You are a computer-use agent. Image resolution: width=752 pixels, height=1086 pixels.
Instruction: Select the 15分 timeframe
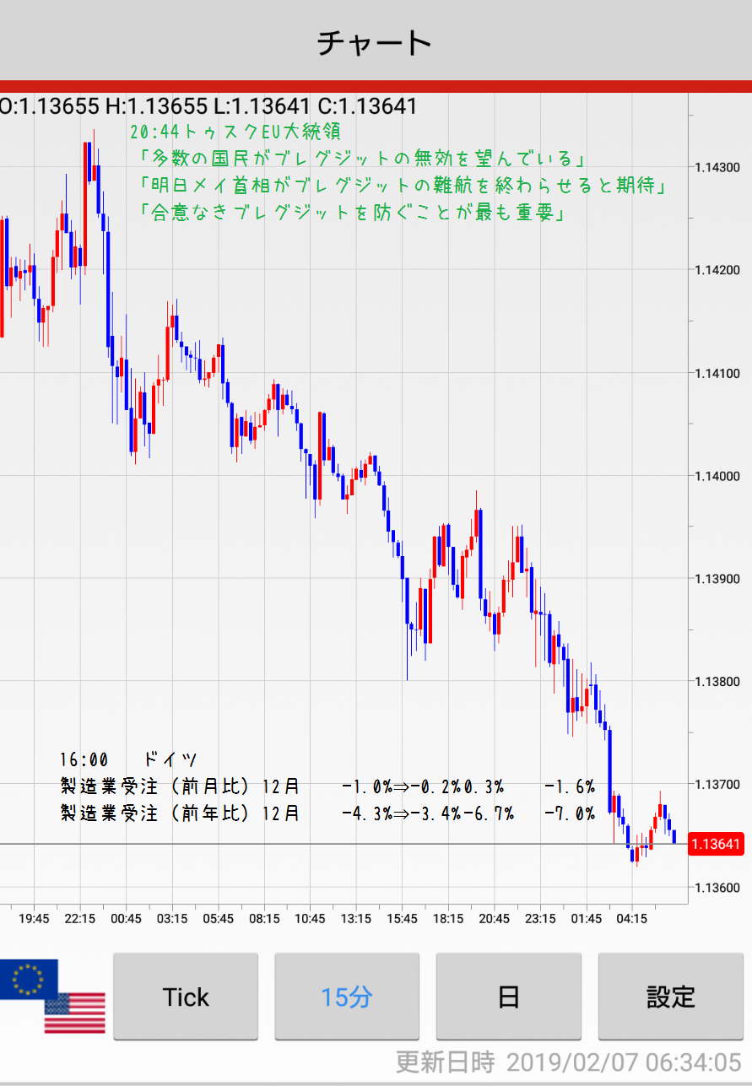click(x=347, y=997)
